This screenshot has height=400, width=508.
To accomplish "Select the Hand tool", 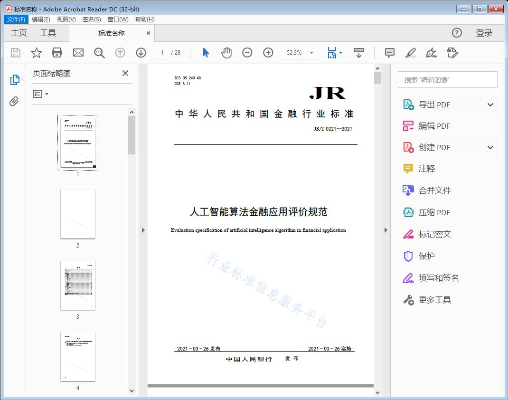I will (226, 53).
